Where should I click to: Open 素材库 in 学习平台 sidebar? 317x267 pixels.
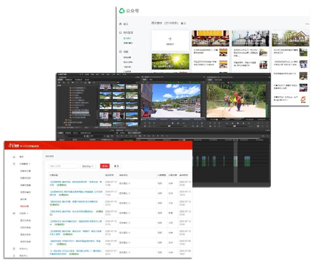tap(23, 199)
